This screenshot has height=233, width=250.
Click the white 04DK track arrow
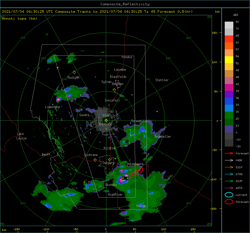[229, 160]
